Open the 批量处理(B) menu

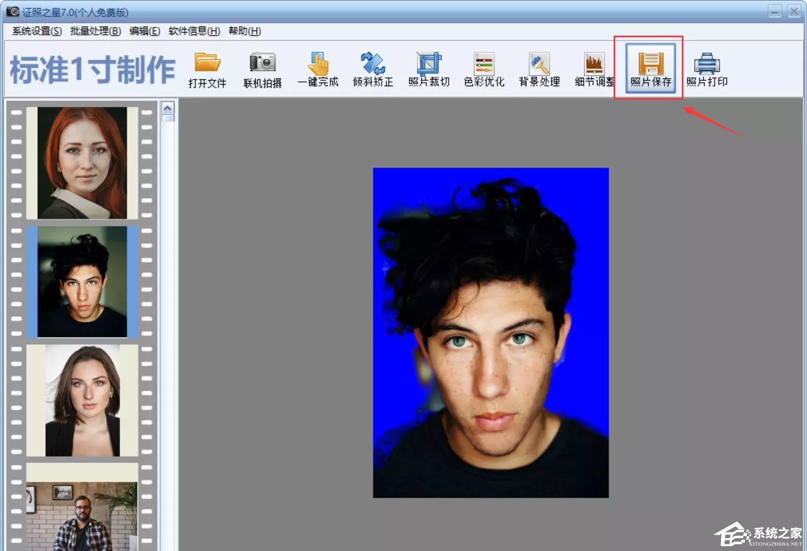96,31
